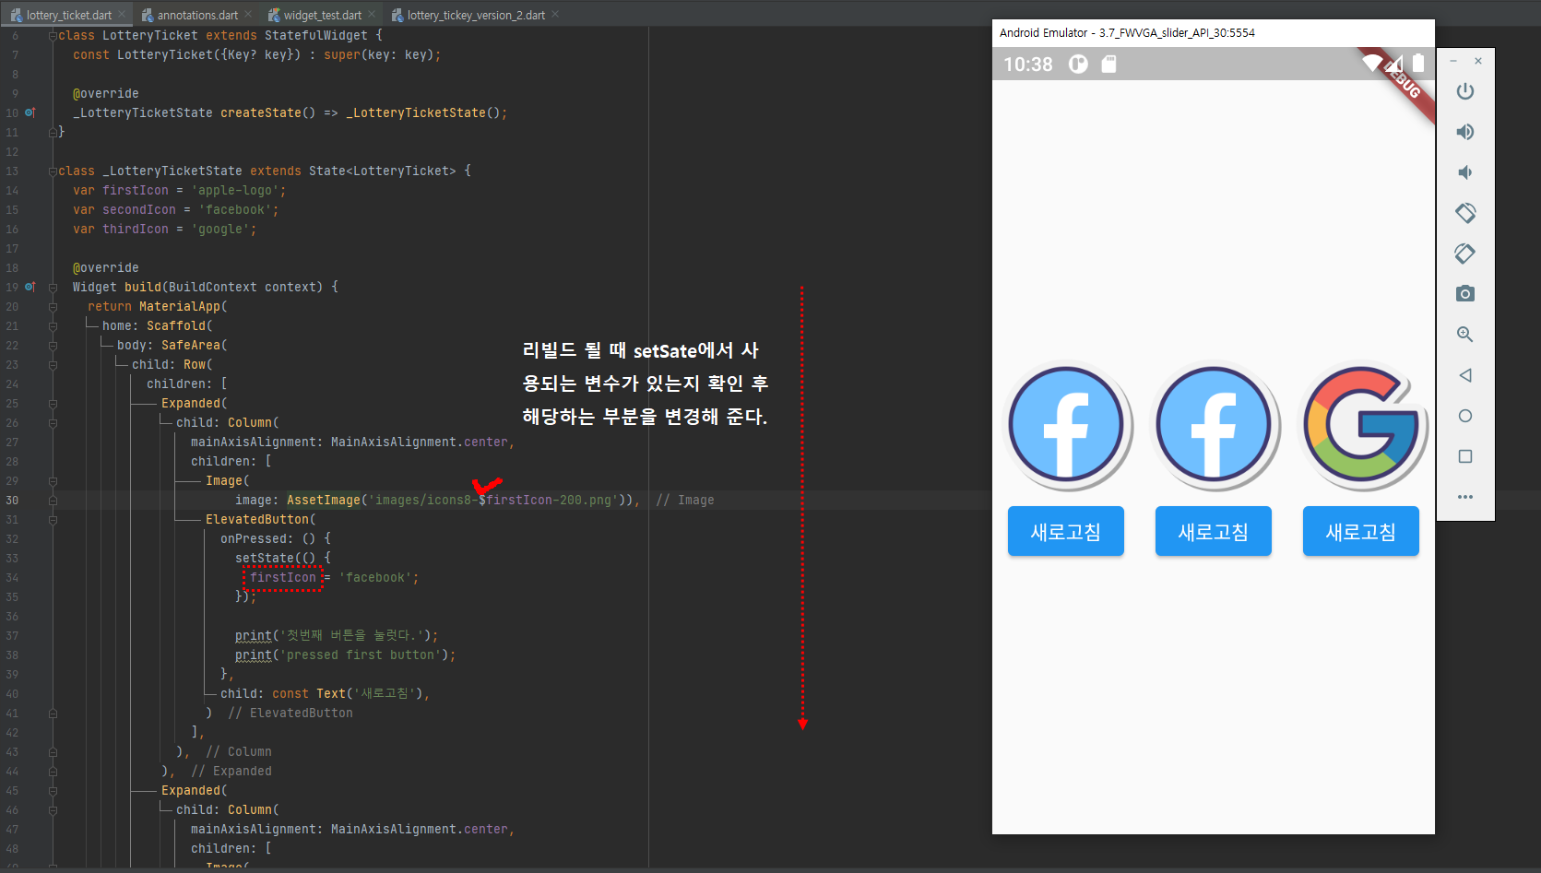The image size is (1541, 873).
Task: Click the clock time 10:38 in emulator status bar
Action: pos(1027,64)
